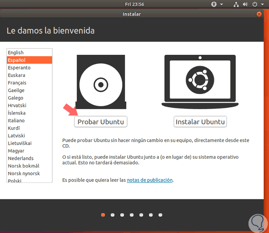269x233 pixels.
Task: Click the laptop Ubuntu logo illustration
Action: pyautogui.click(x=200, y=82)
